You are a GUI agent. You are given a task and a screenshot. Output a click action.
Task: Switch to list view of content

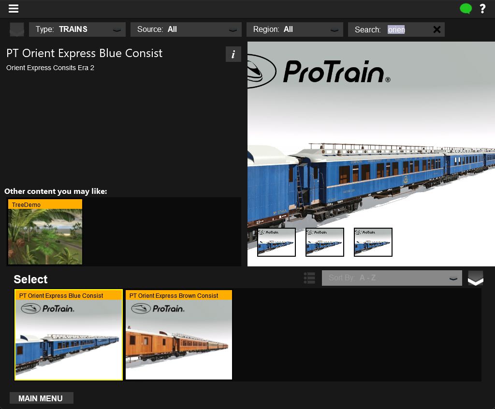[309, 278]
